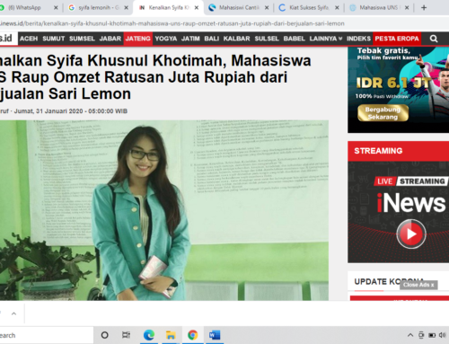Show hidden system tray icons
This screenshot has width=449, height=344.
point(410,335)
